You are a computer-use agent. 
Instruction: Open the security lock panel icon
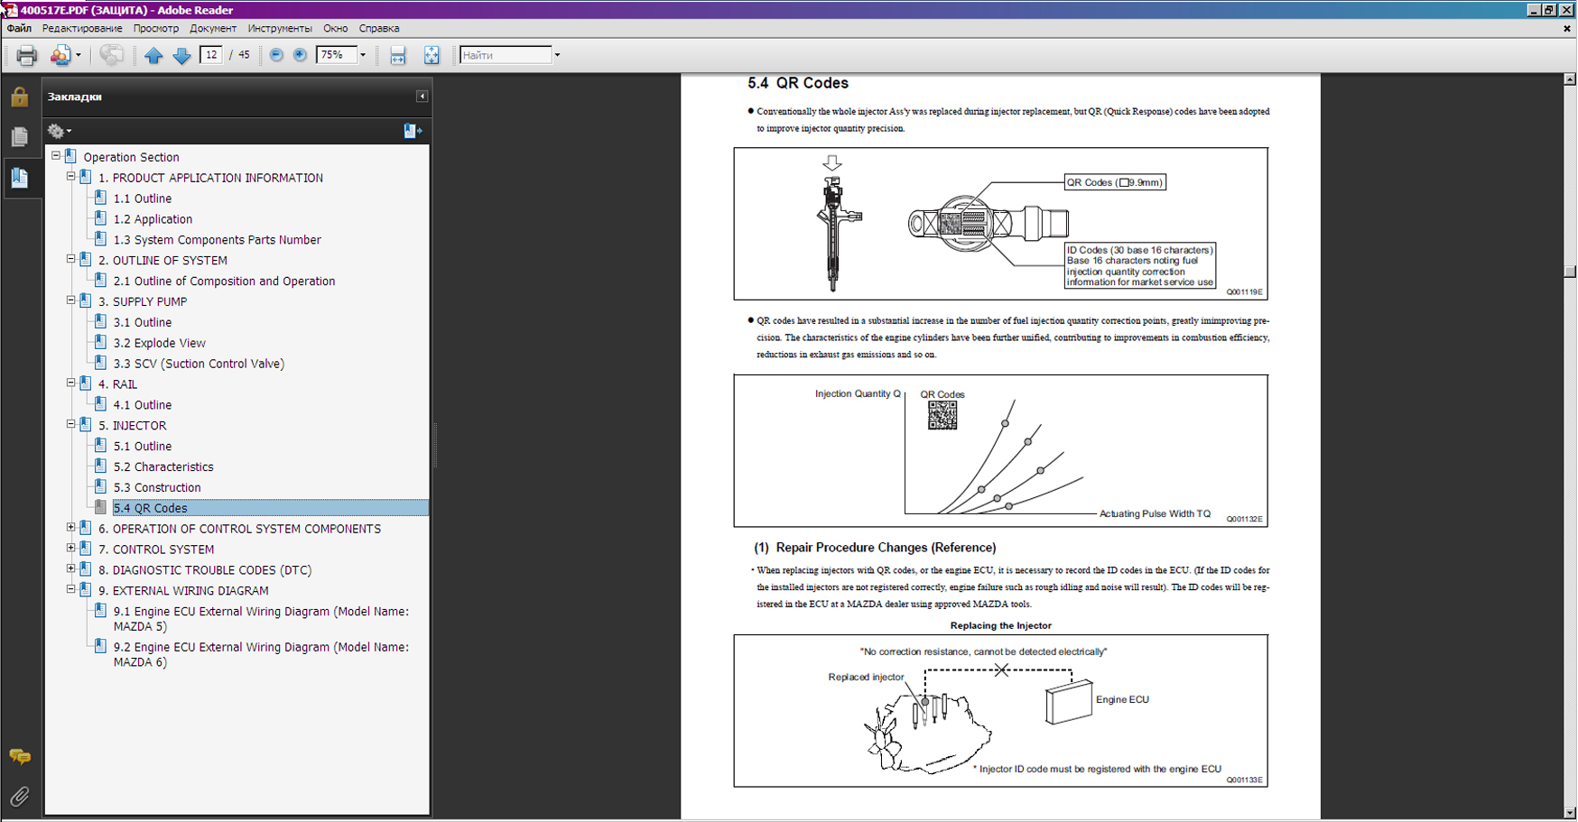pyautogui.click(x=19, y=97)
